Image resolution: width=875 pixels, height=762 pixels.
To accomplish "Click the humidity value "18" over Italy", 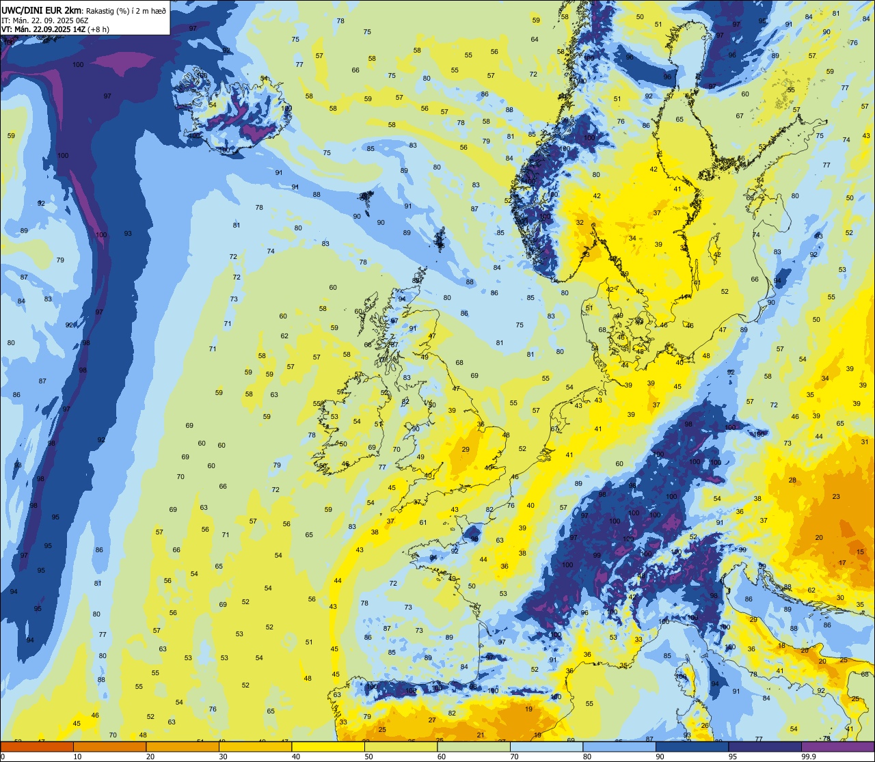I will (x=781, y=646).
